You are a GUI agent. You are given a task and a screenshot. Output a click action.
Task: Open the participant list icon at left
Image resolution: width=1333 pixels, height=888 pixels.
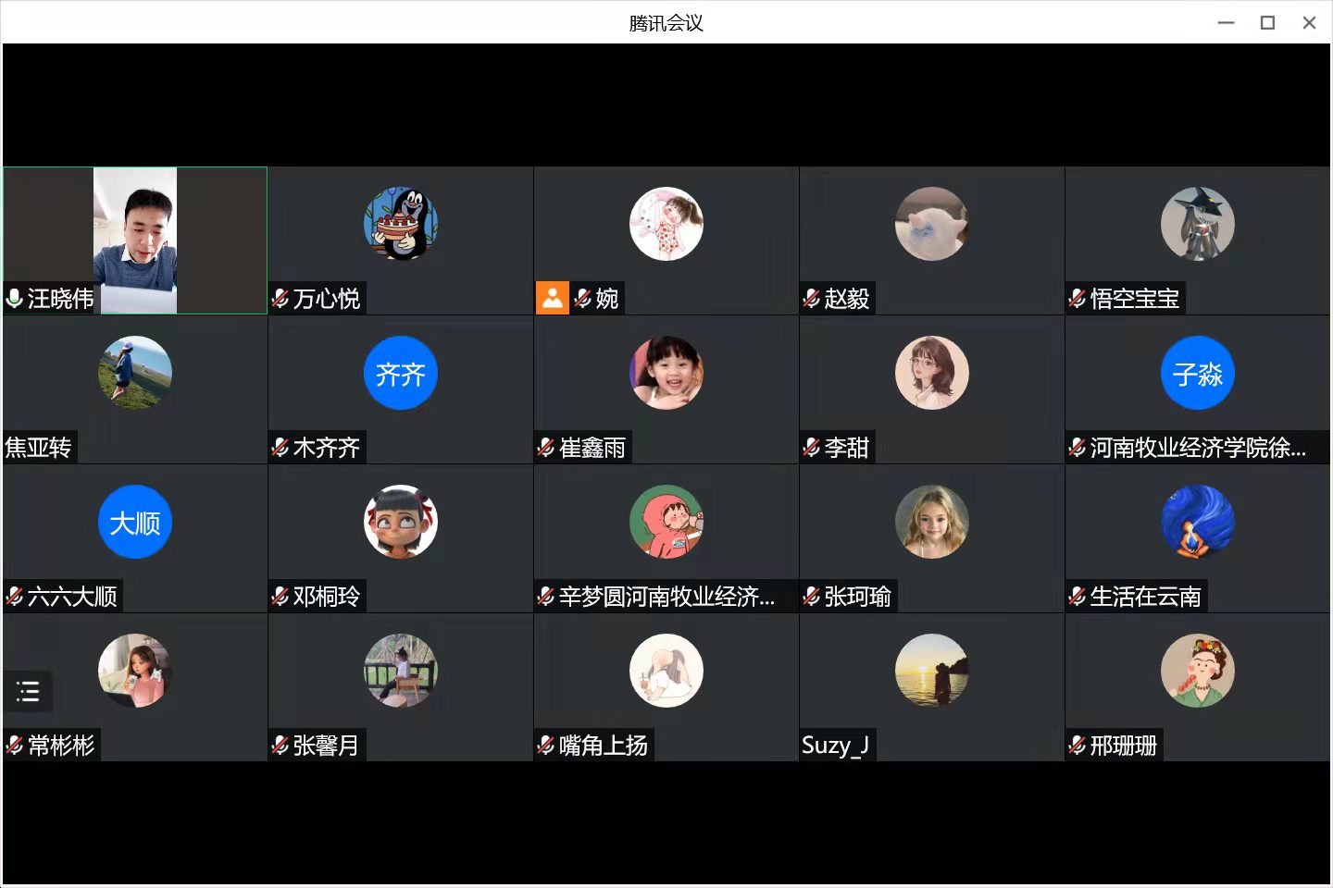coord(28,691)
